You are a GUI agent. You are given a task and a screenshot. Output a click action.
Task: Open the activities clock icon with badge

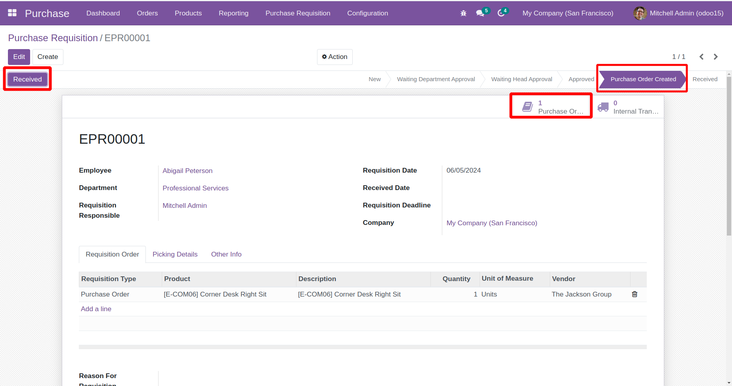(501, 13)
